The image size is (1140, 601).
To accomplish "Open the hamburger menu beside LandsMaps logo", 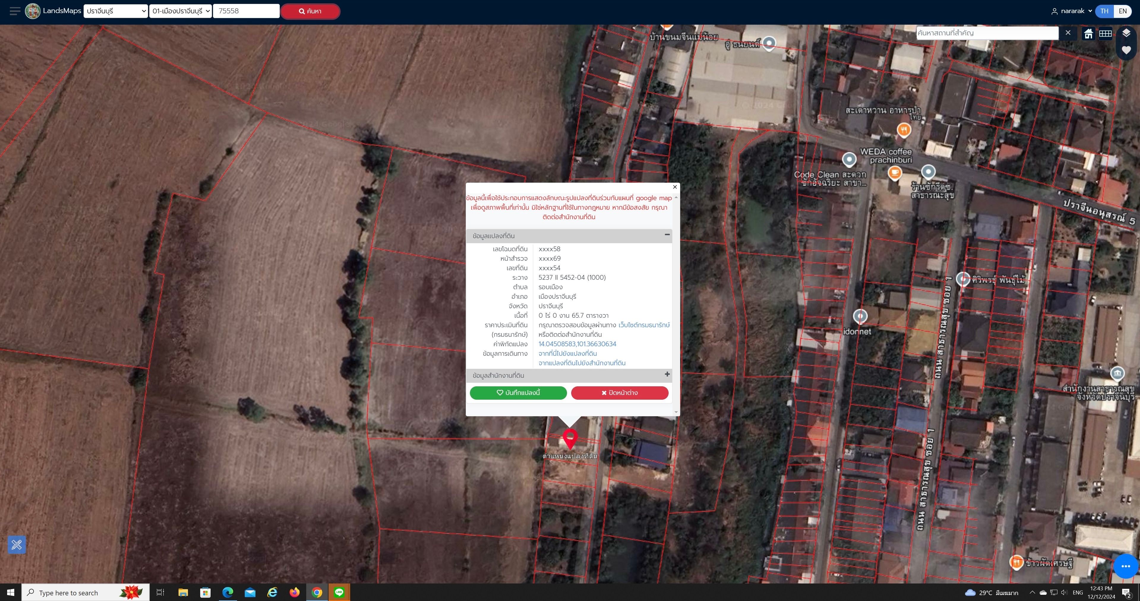I will pyautogui.click(x=15, y=11).
